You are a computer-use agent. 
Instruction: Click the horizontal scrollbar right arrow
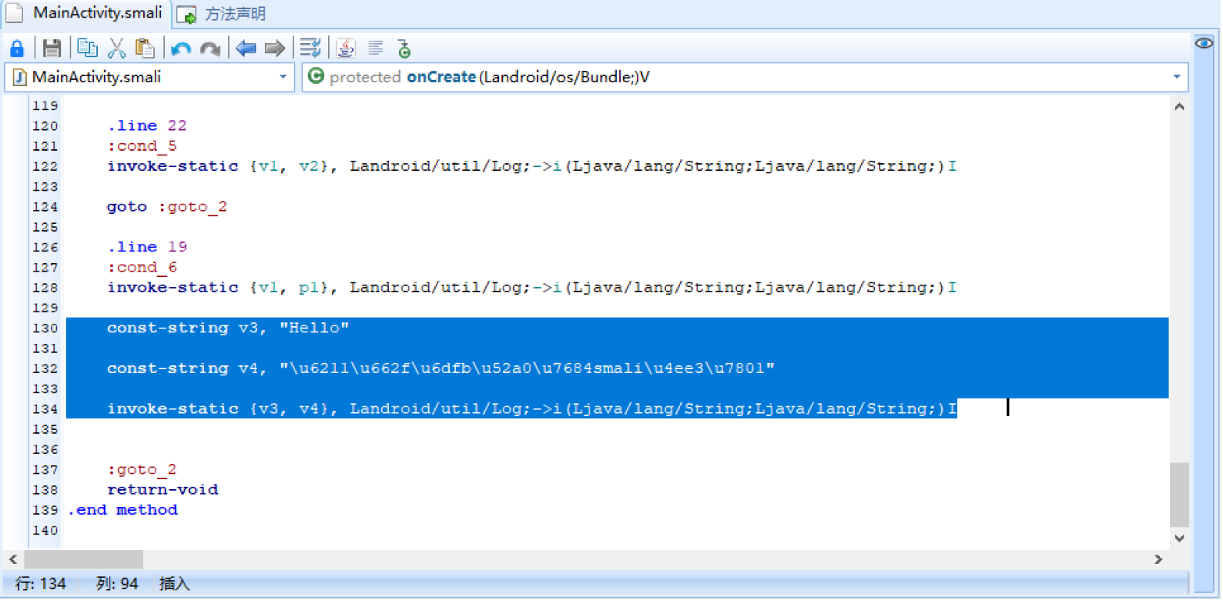[x=1158, y=559]
